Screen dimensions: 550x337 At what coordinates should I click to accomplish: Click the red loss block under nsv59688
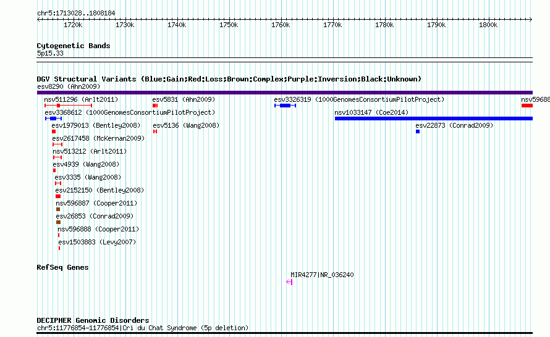[527, 106]
